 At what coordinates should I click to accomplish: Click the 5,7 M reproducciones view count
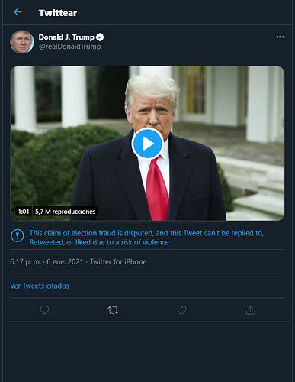coord(65,212)
